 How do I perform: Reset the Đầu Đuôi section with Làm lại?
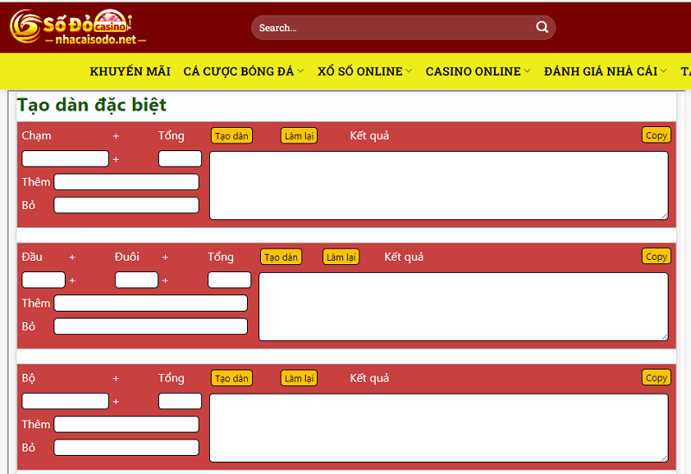[341, 257]
